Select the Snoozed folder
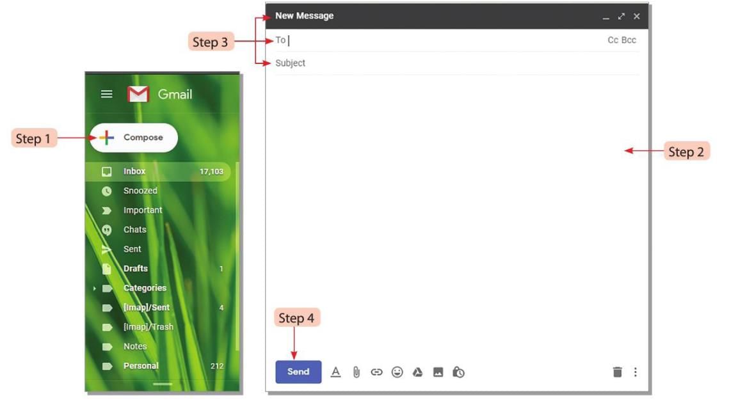738x403 pixels. (x=140, y=191)
